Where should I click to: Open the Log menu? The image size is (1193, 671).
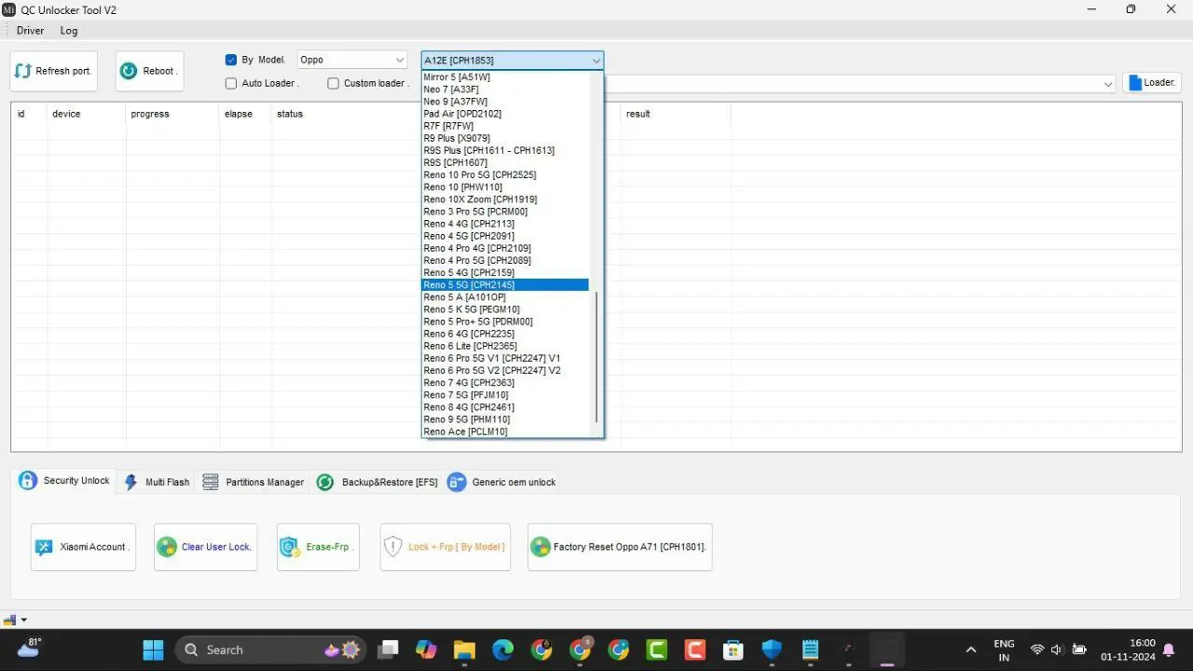point(69,31)
